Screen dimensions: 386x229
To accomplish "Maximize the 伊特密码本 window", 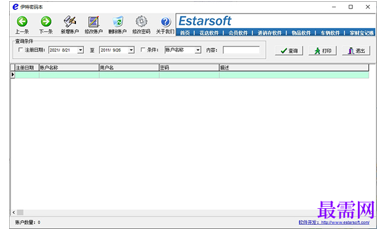I will 350,7.
